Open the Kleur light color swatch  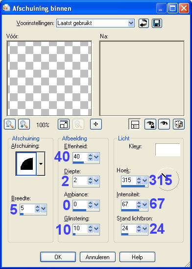tap(168, 150)
